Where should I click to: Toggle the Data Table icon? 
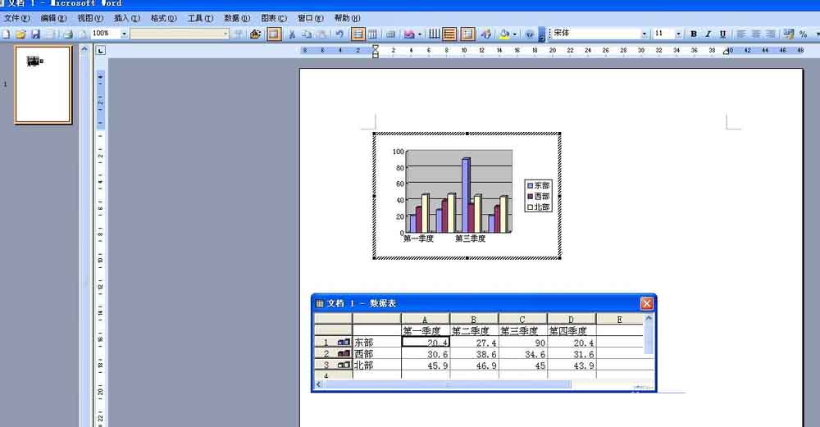coord(390,34)
